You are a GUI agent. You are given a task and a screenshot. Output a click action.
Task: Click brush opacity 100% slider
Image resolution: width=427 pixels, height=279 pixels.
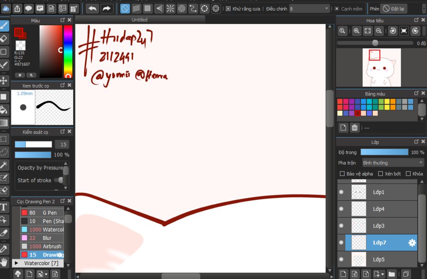click(x=33, y=155)
